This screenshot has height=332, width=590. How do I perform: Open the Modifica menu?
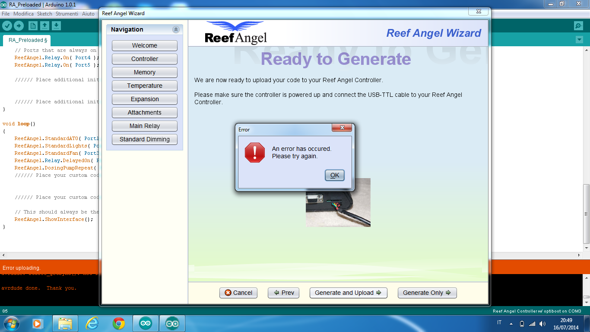[23, 14]
